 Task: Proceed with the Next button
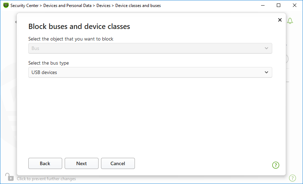click(81, 163)
